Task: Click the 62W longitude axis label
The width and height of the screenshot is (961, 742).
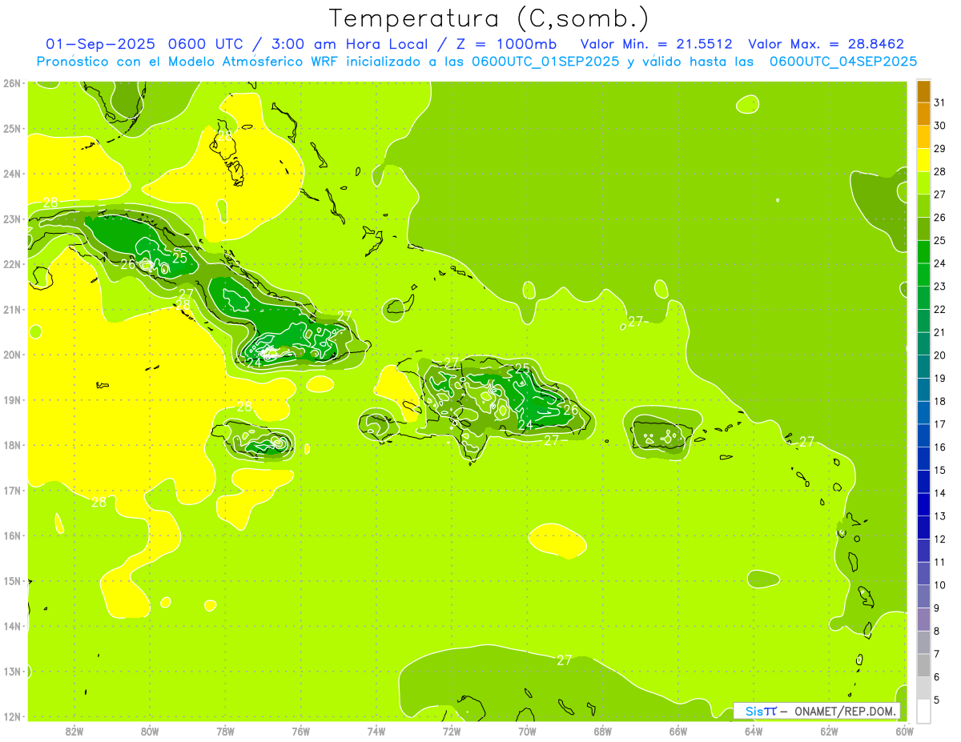Action: pos(829,731)
